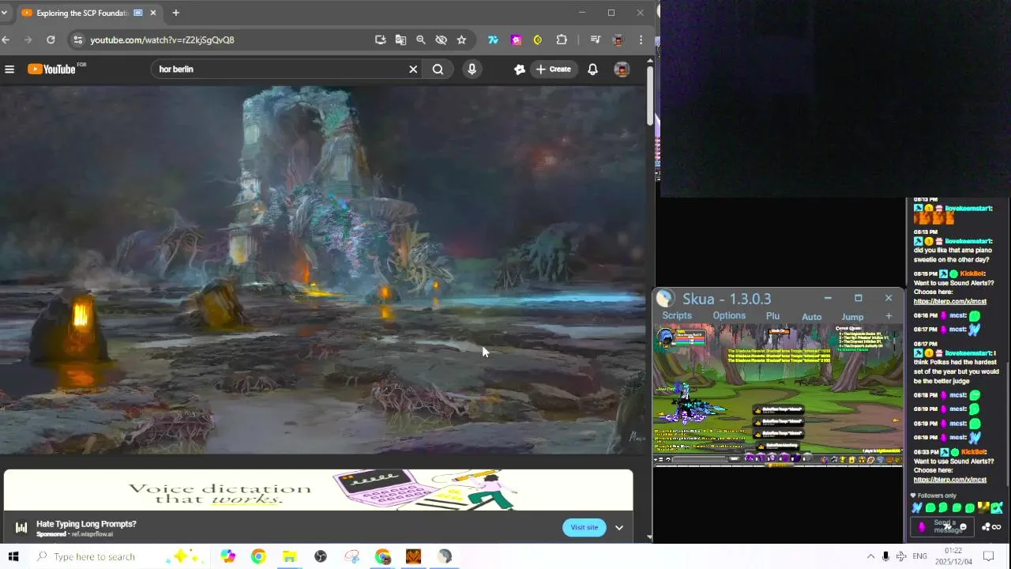Open YouTube notifications bell
The width and height of the screenshot is (1011, 569).
(x=592, y=70)
